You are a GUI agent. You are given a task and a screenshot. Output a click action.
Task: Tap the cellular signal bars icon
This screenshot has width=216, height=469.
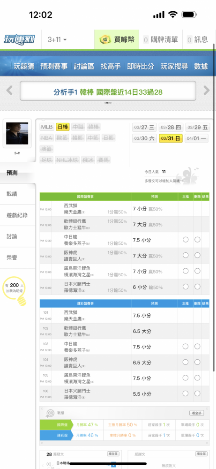click(159, 15)
